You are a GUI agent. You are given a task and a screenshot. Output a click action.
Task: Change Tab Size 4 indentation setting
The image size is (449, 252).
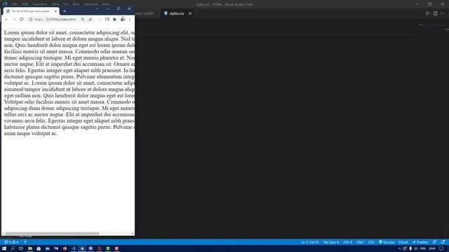pos(330,242)
